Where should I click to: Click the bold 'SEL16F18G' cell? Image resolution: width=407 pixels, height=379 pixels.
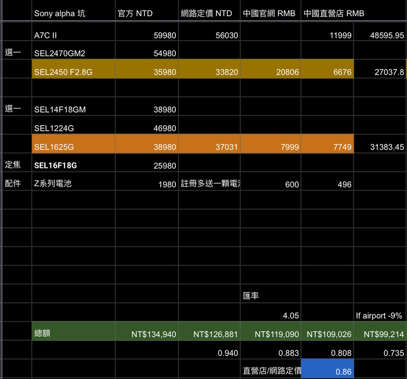(74, 163)
